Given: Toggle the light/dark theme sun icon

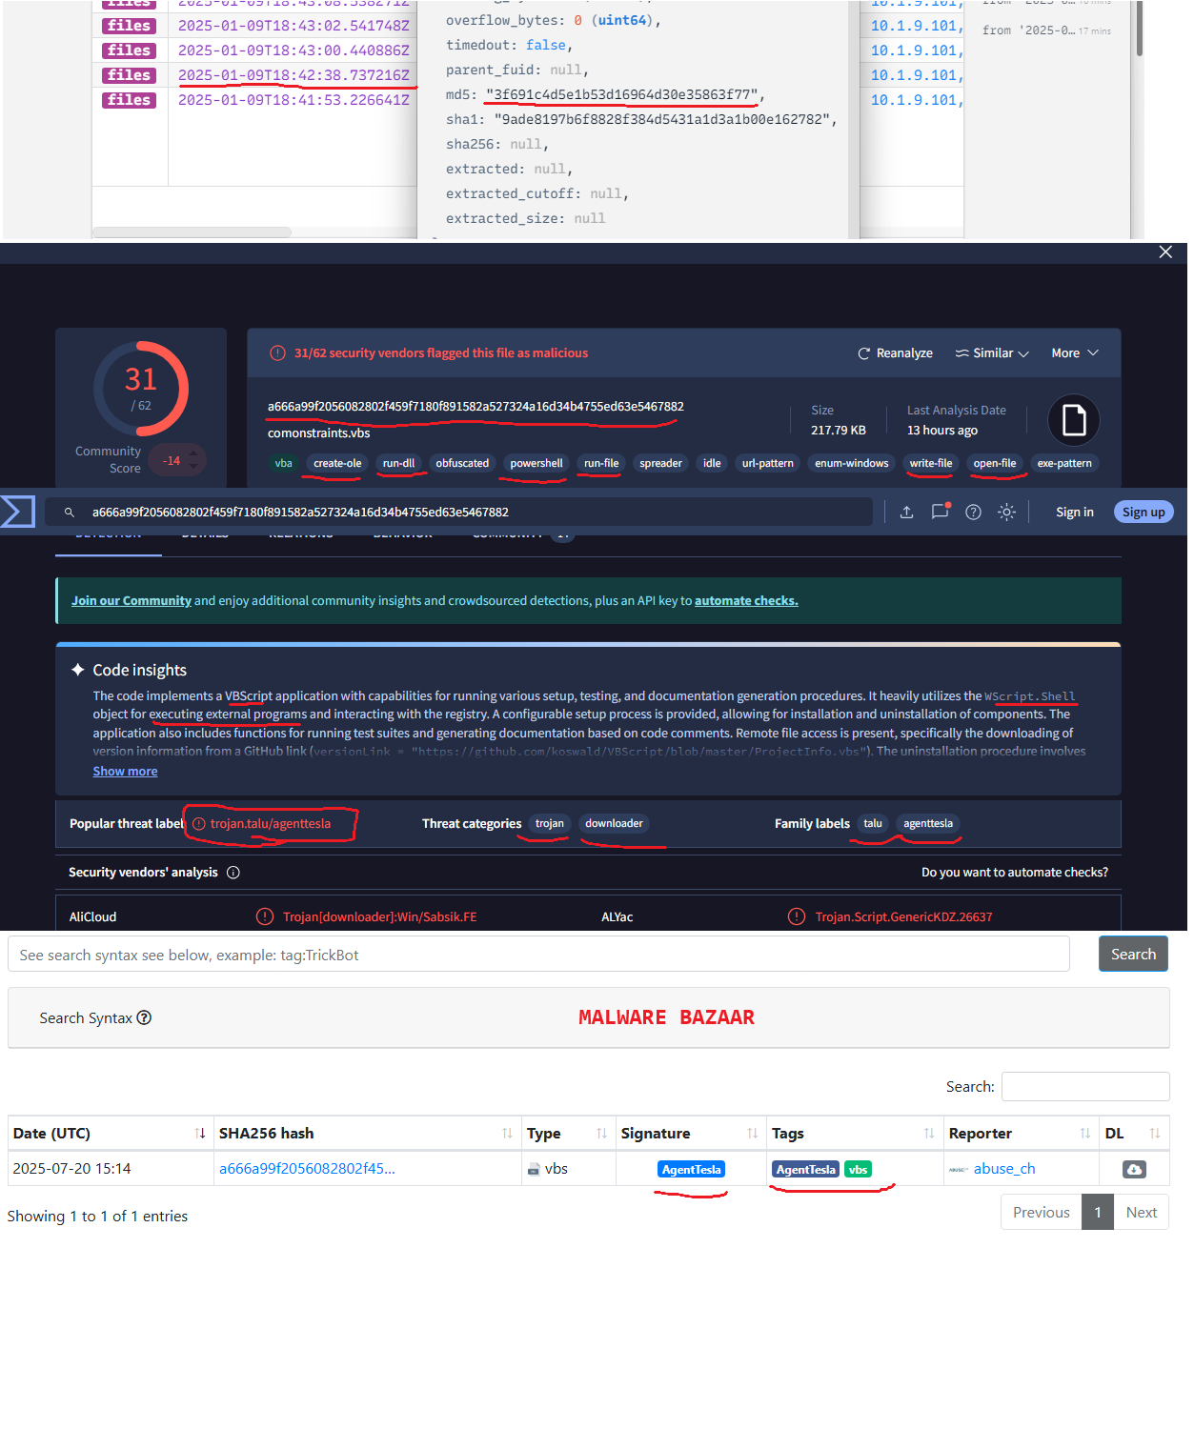Looking at the screenshot, I should pyautogui.click(x=1006, y=513).
